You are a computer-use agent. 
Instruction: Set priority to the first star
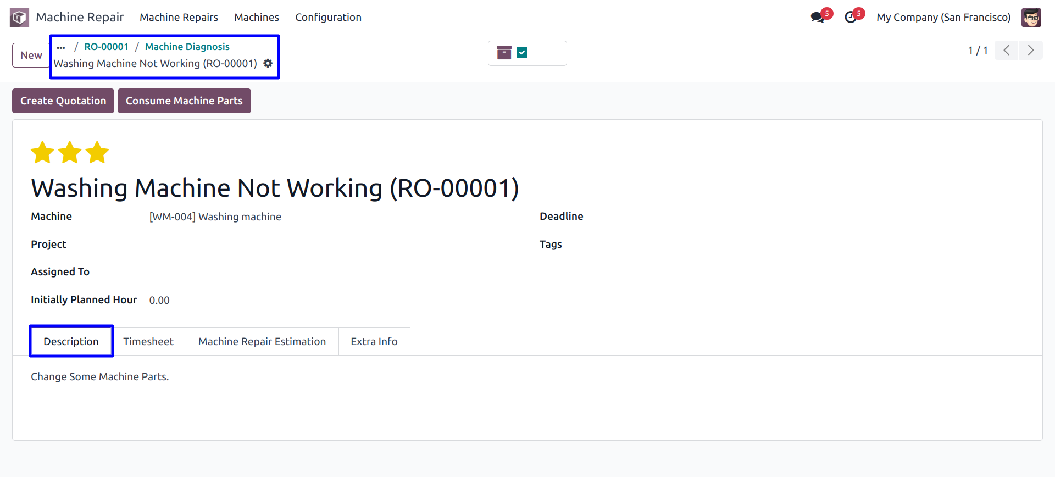click(42, 152)
